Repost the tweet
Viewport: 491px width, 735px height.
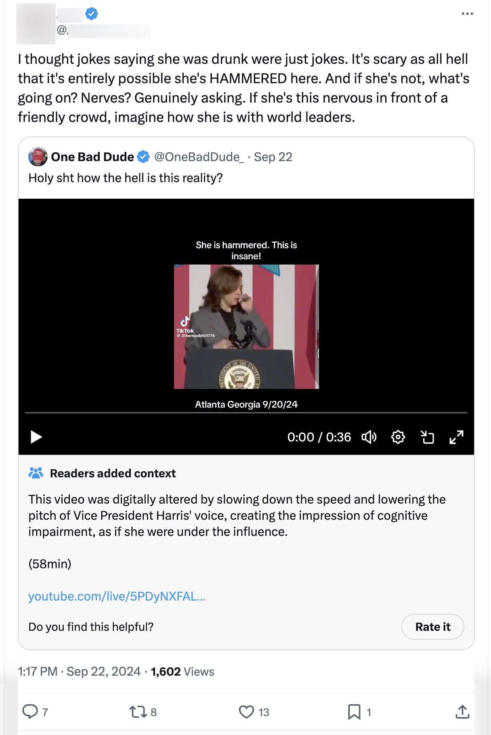point(137,712)
